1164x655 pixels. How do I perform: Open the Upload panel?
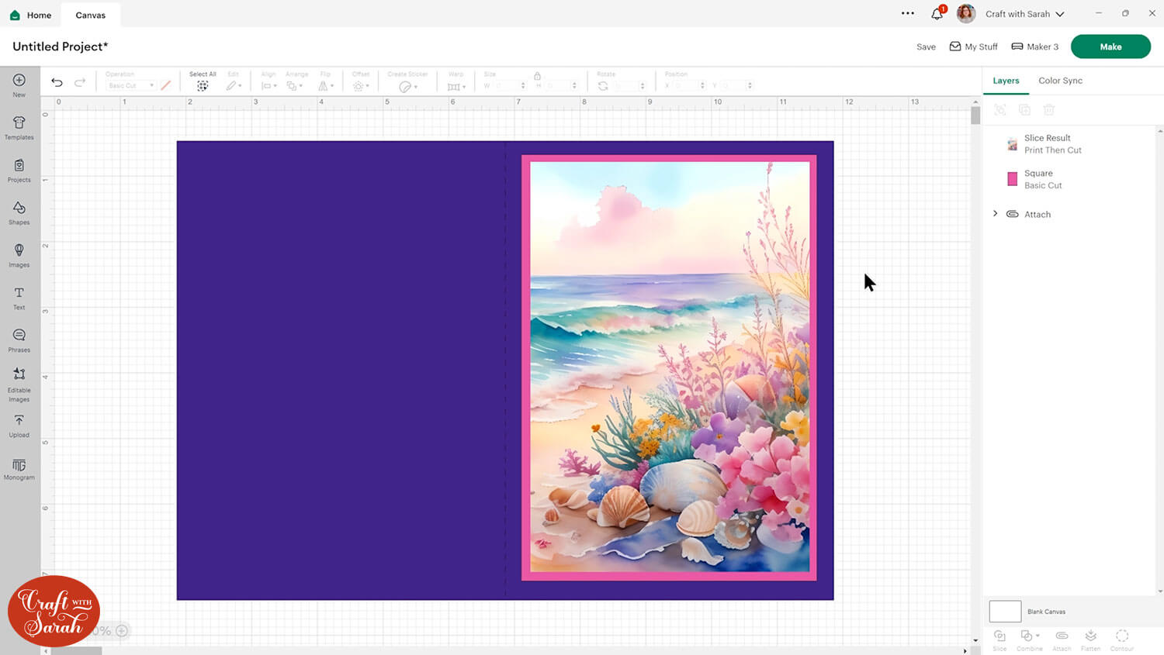click(19, 425)
